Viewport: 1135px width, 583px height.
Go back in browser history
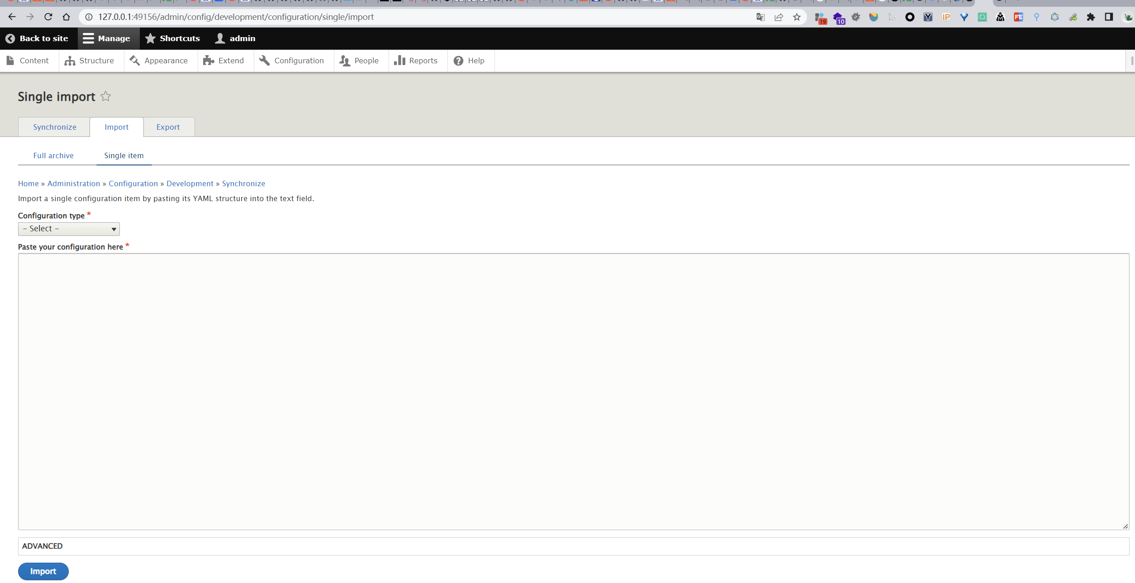12,17
